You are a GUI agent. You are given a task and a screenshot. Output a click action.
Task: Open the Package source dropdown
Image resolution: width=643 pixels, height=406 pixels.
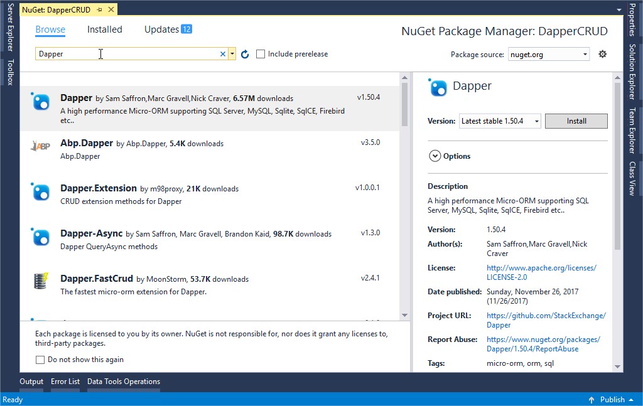pos(584,55)
